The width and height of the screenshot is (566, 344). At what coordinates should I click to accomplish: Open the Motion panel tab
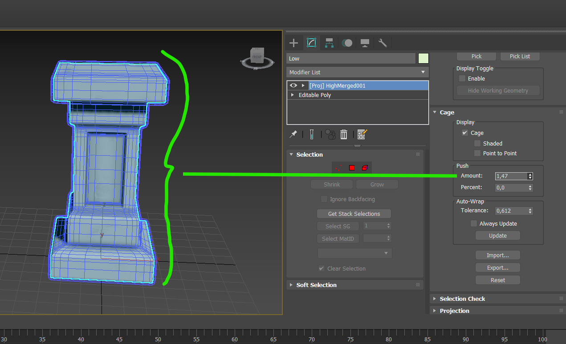click(347, 43)
